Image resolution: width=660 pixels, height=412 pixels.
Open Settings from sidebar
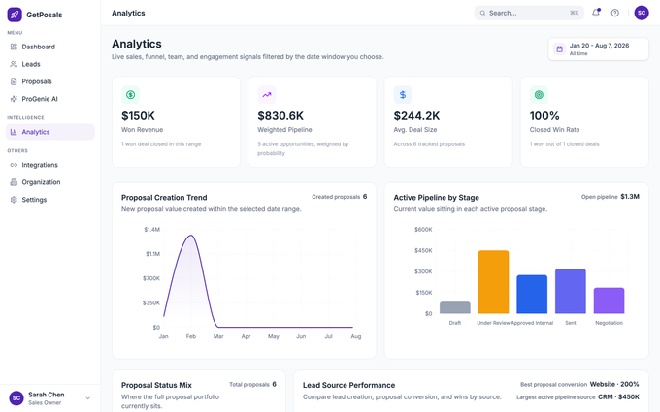(50, 200)
